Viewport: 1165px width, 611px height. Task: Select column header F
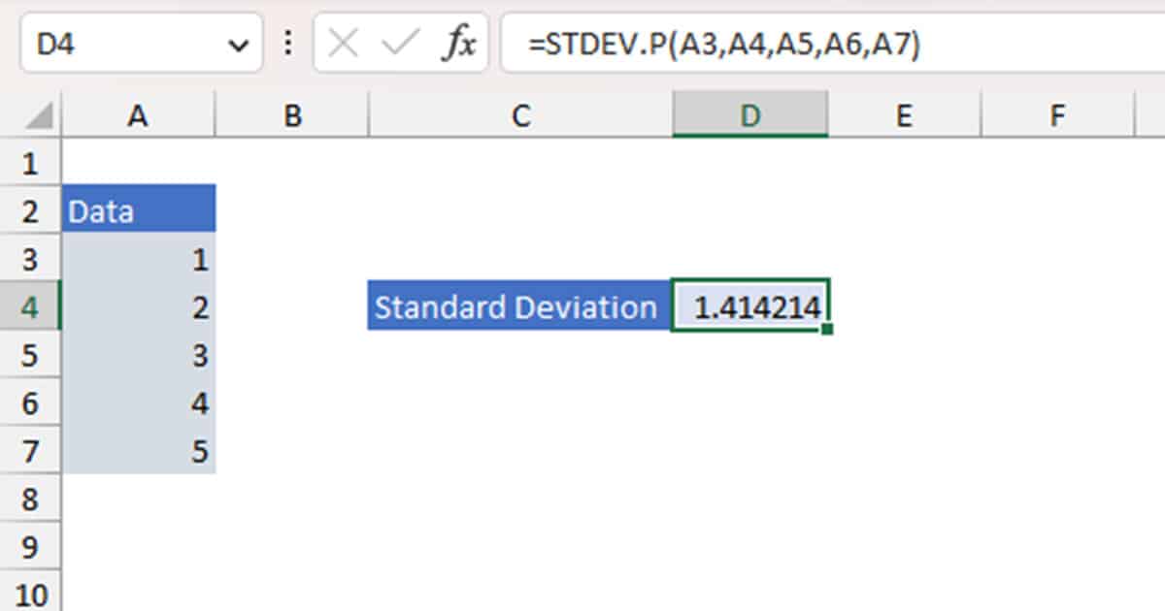(1056, 114)
